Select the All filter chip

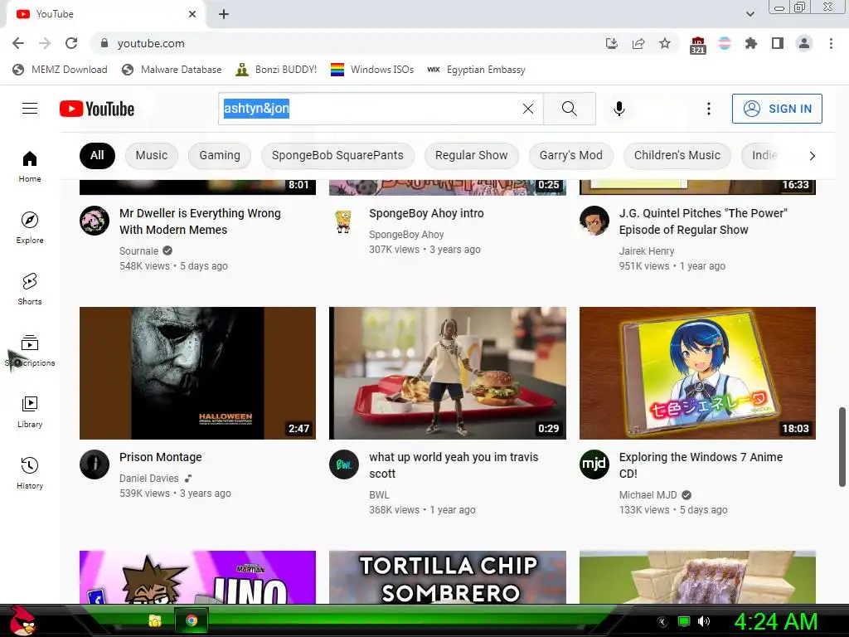[97, 156]
